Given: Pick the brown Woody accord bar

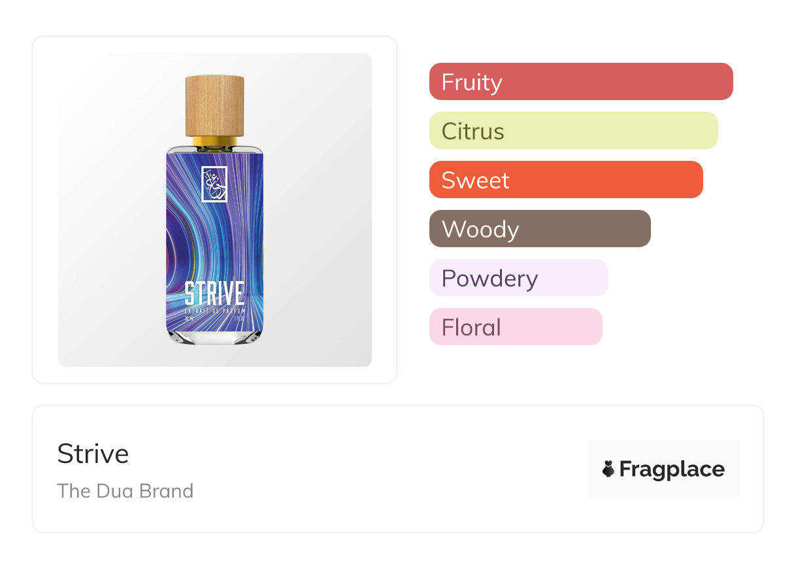Looking at the screenshot, I should pos(539,229).
